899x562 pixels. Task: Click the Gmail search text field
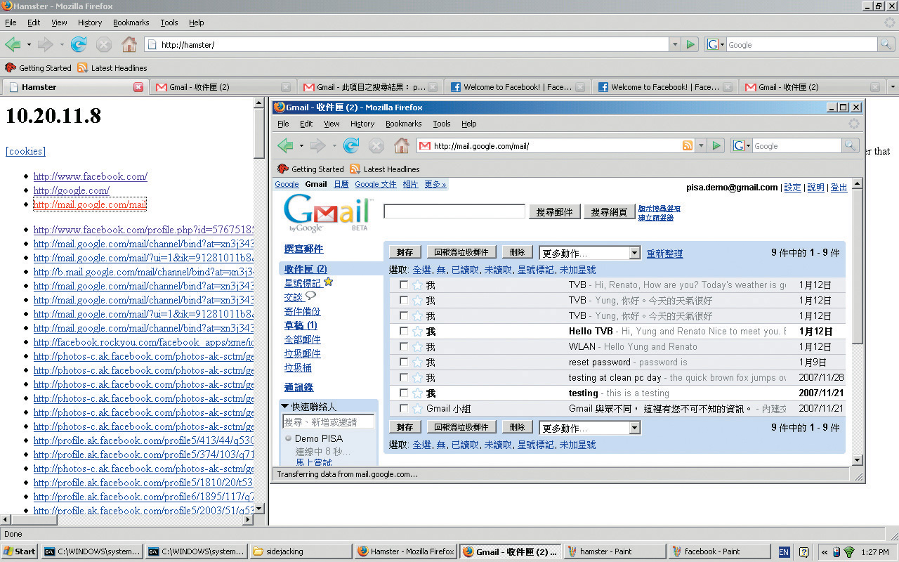pyautogui.click(x=454, y=211)
